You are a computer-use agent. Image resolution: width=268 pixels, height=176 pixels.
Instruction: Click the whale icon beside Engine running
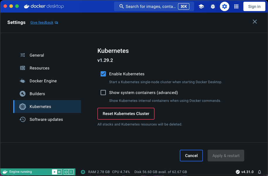(x=5, y=172)
